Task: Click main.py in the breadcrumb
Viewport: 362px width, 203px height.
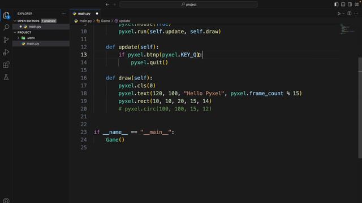Action: (85, 21)
